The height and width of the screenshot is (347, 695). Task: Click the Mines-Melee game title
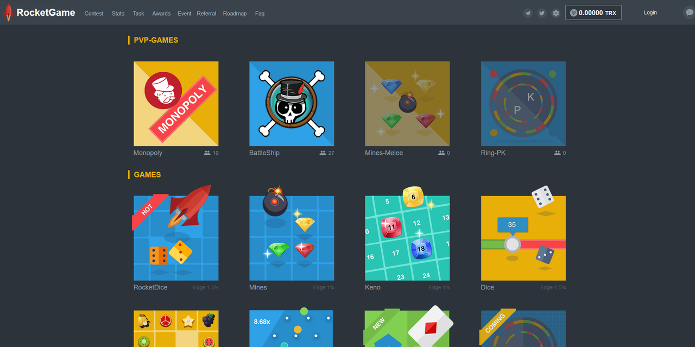pyautogui.click(x=384, y=153)
